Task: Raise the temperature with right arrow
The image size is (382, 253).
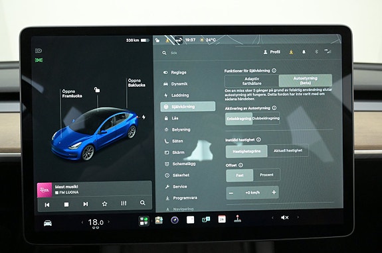Action: 109,222
